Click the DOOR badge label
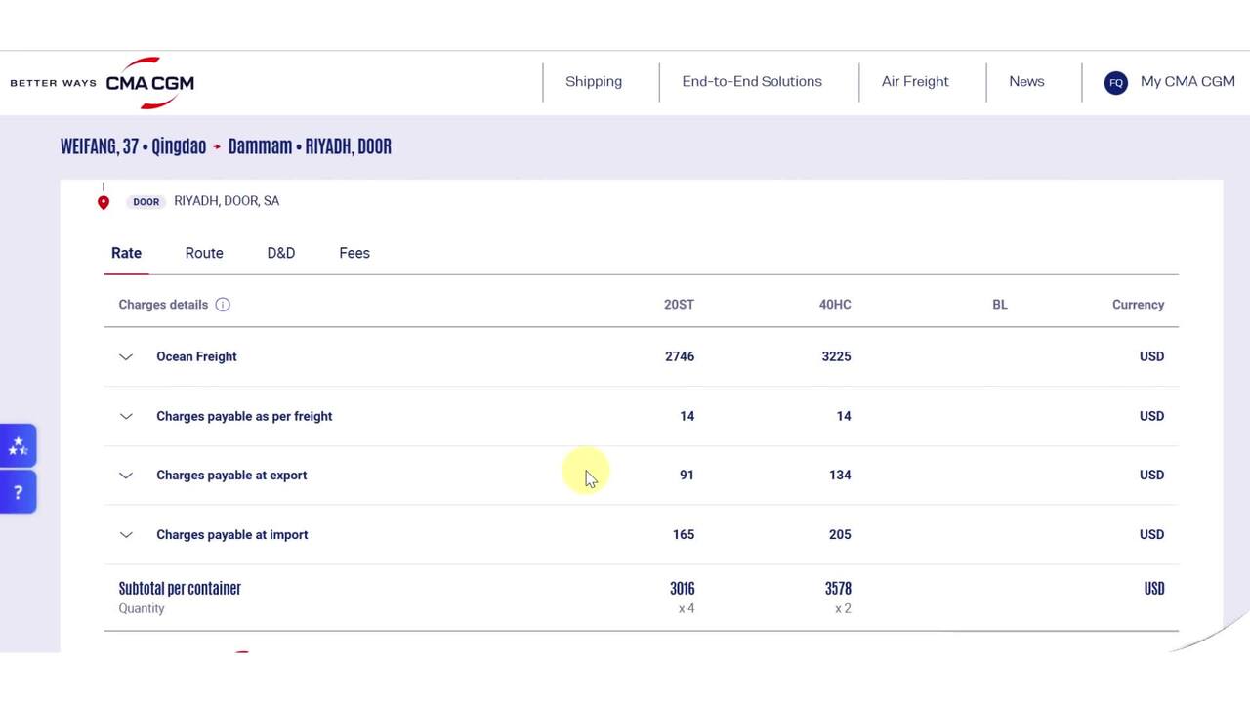Screen dimensions: 1250x703 tap(146, 202)
